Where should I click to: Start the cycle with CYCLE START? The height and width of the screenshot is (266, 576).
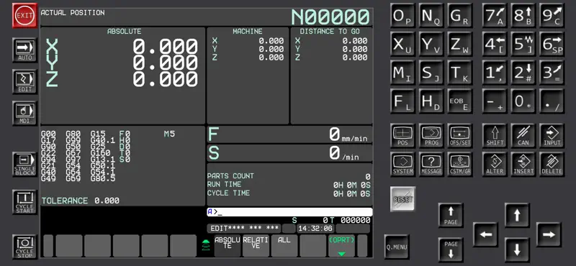[x=25, y=202]
